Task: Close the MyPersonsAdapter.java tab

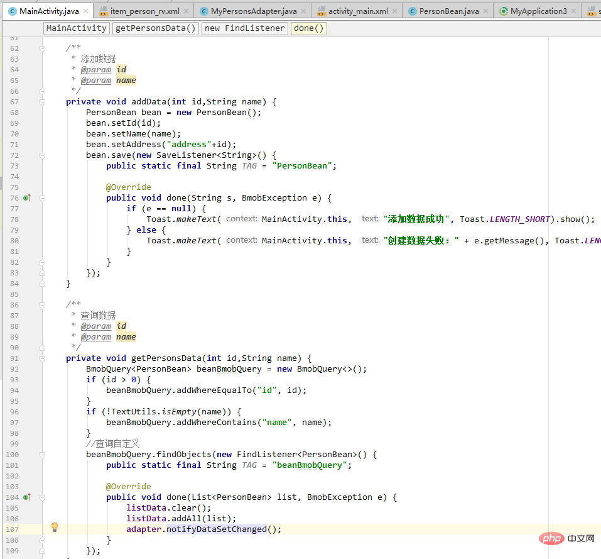Action: pos(303,11)
